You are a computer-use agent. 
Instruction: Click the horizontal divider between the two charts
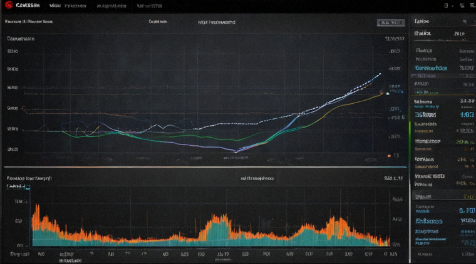pos(205,167)
